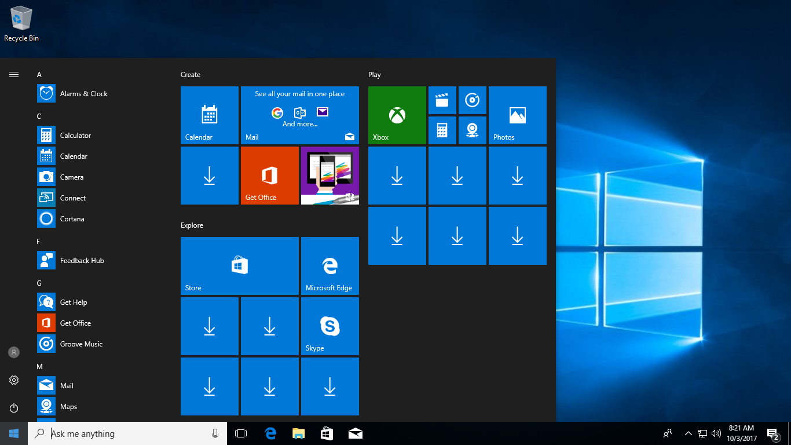Click the Windows Start button
This screenshot has height=445, width=791.
click(14, 433)
